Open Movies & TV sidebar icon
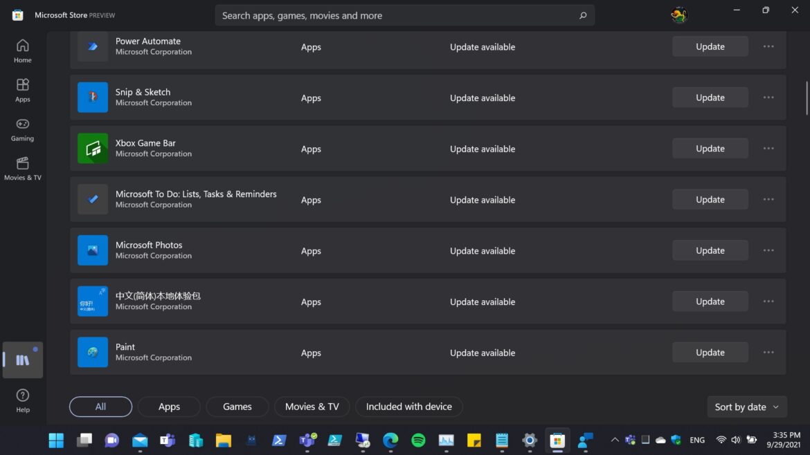This screenshot has width=810, height=455. coord(23,168)
